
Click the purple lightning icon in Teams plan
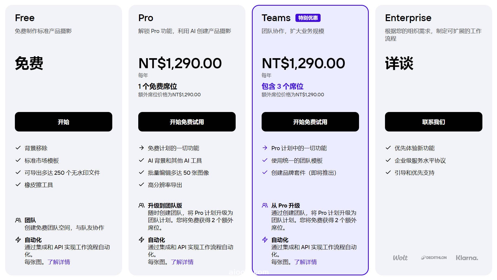(x=265, y=240)
